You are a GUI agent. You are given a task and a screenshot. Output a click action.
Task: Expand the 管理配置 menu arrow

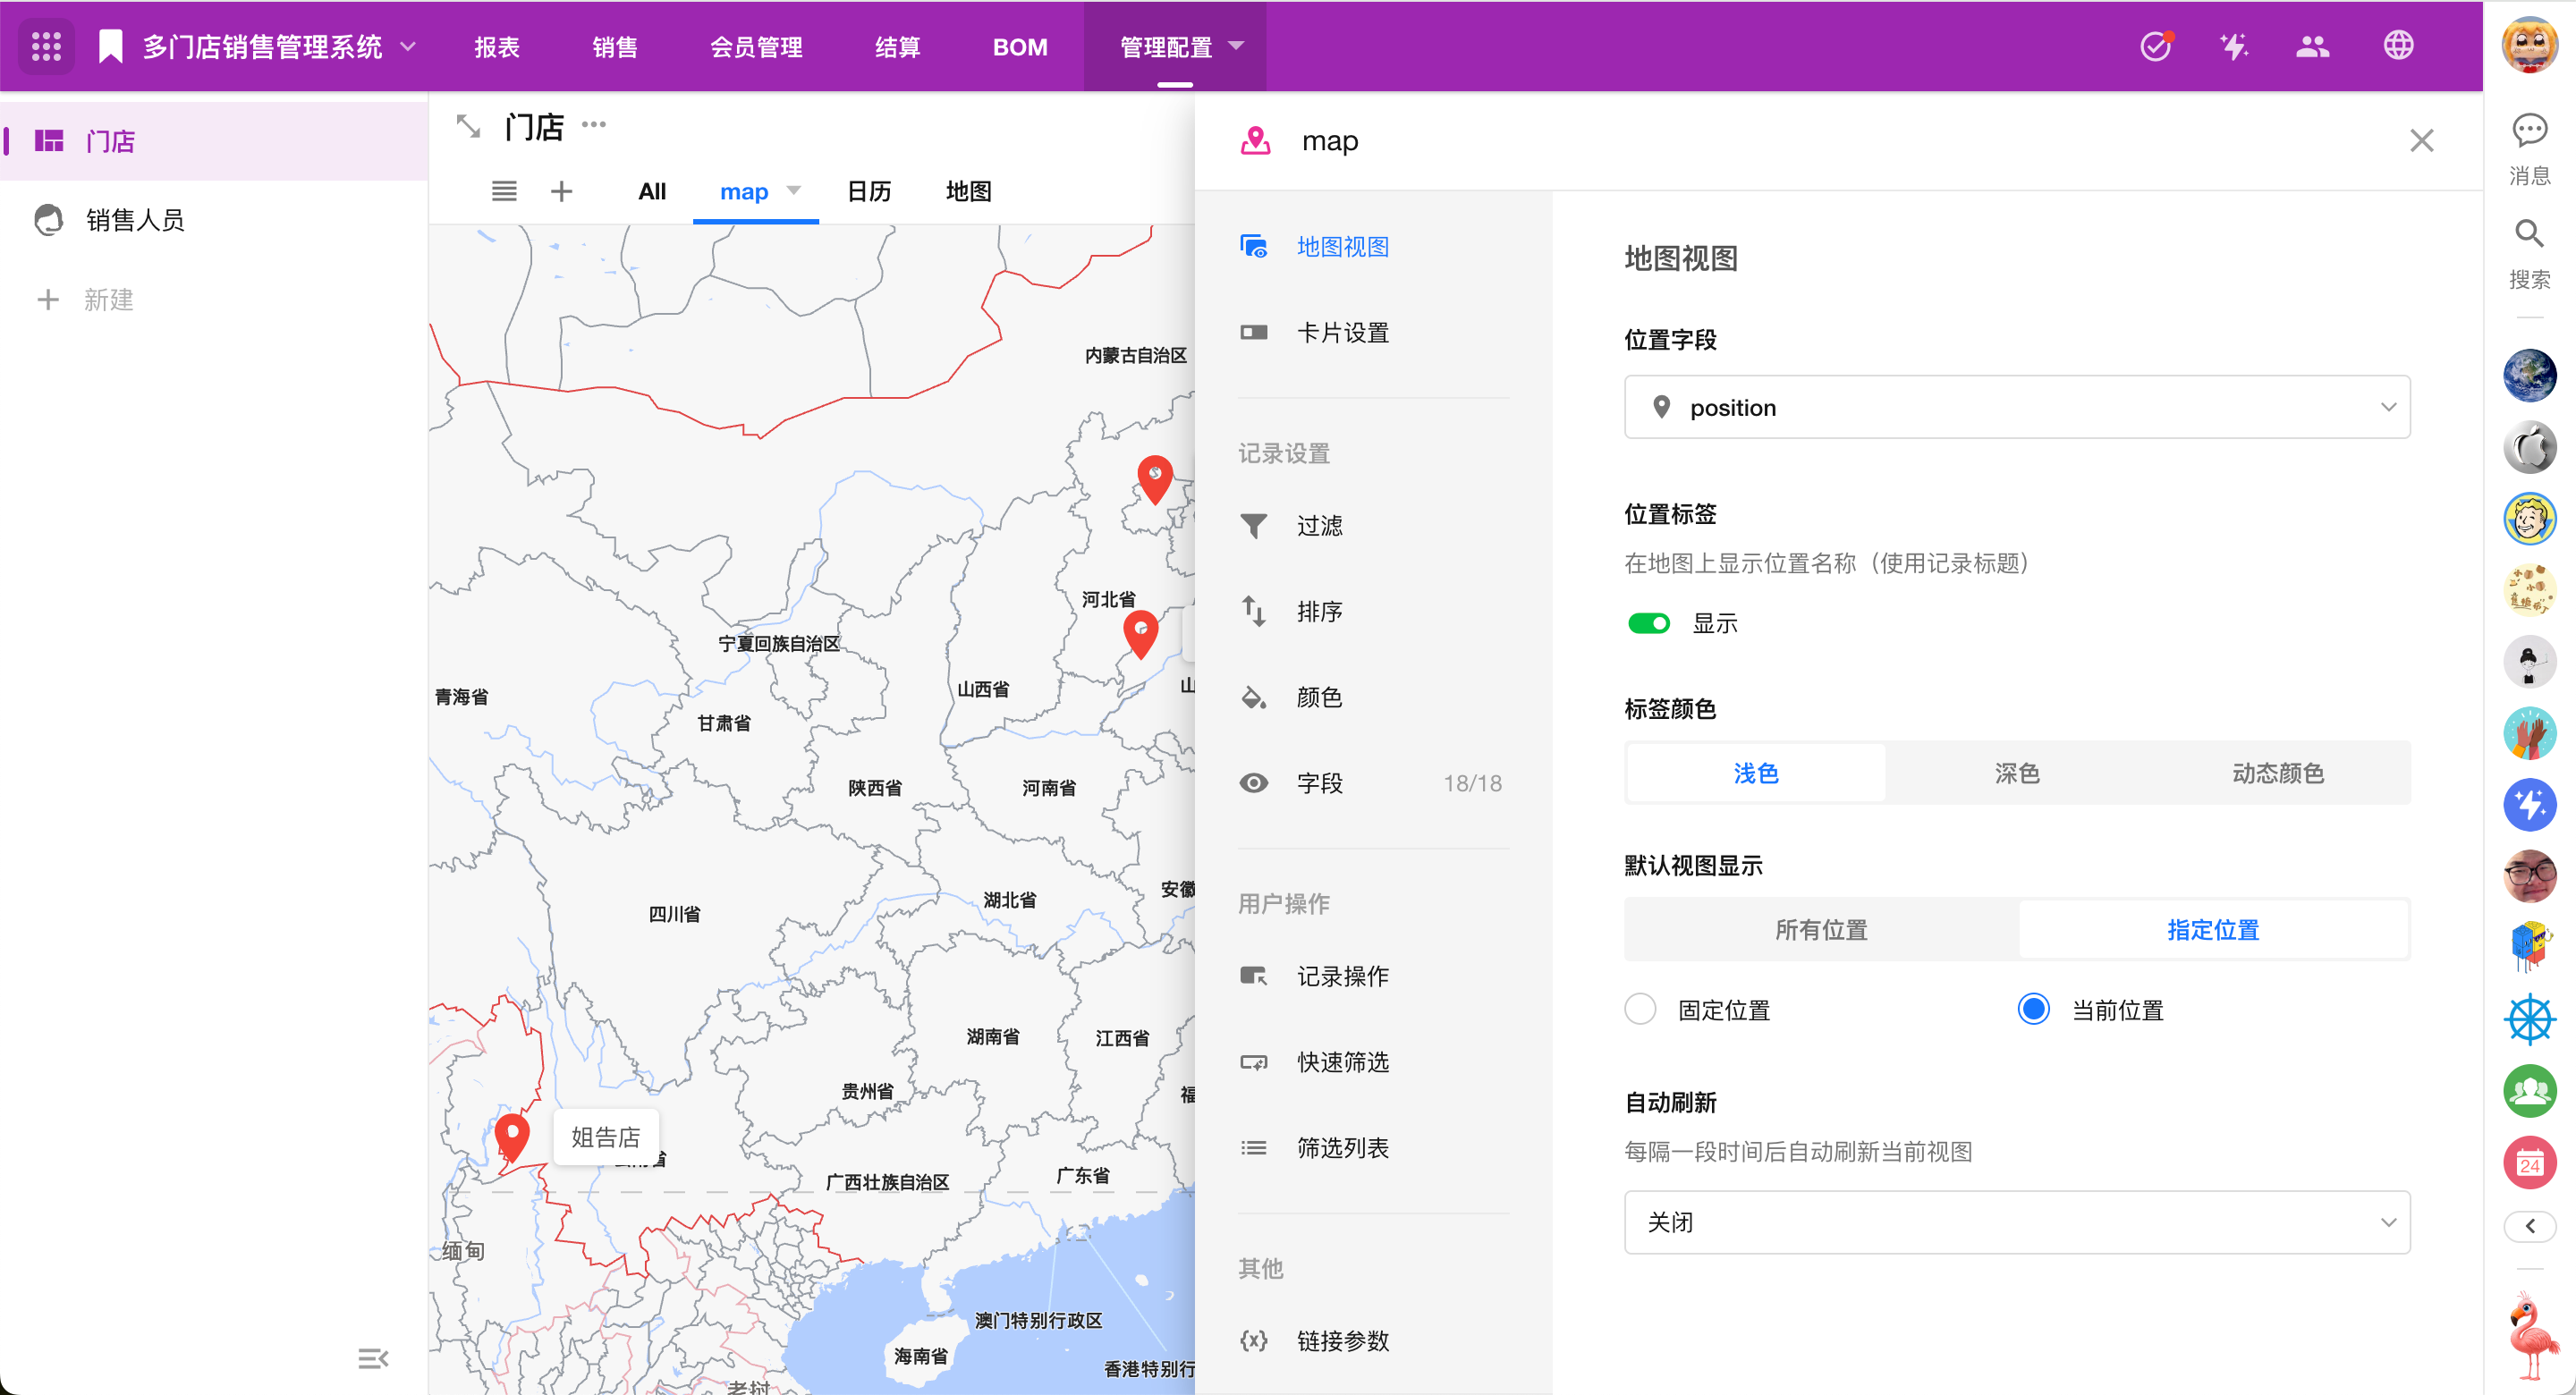pos(1236,46)
